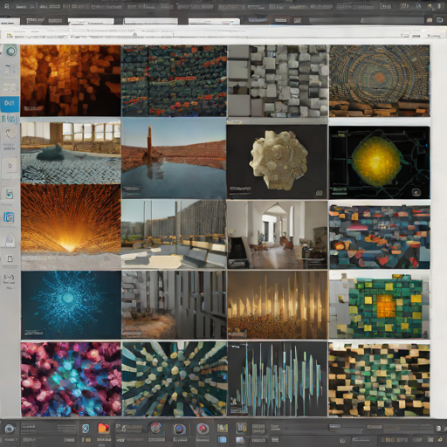Select the grey stone cubes thumbnail
The height and width of the screenshot is (447, 447).
277,81
